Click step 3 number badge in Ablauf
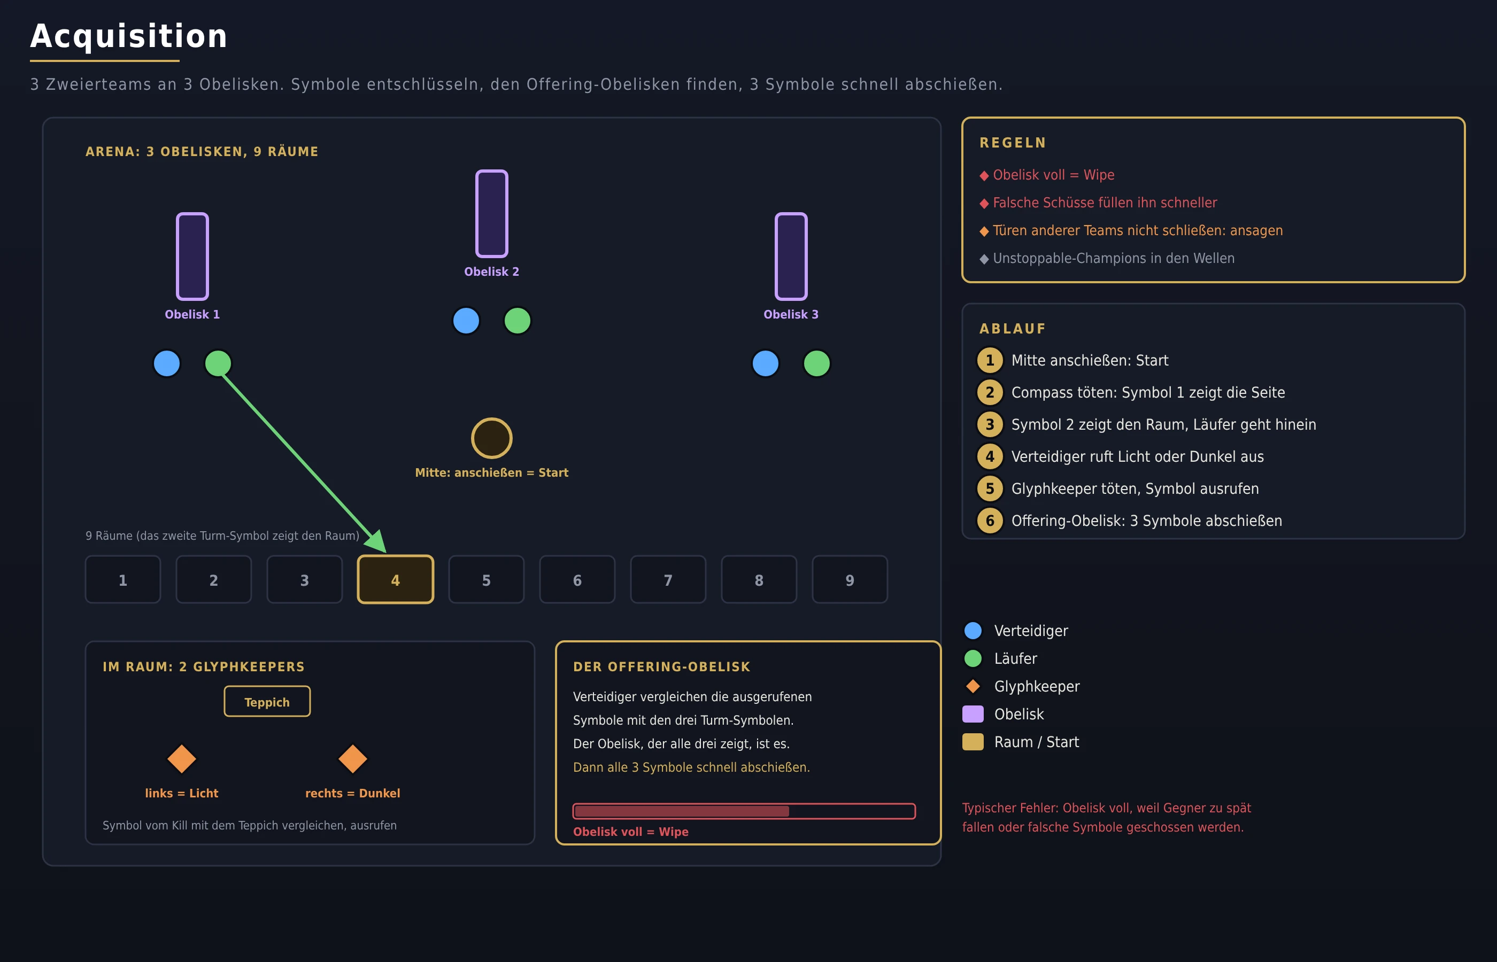Viewport: 1497px width, 962px height. click(990, 425)
